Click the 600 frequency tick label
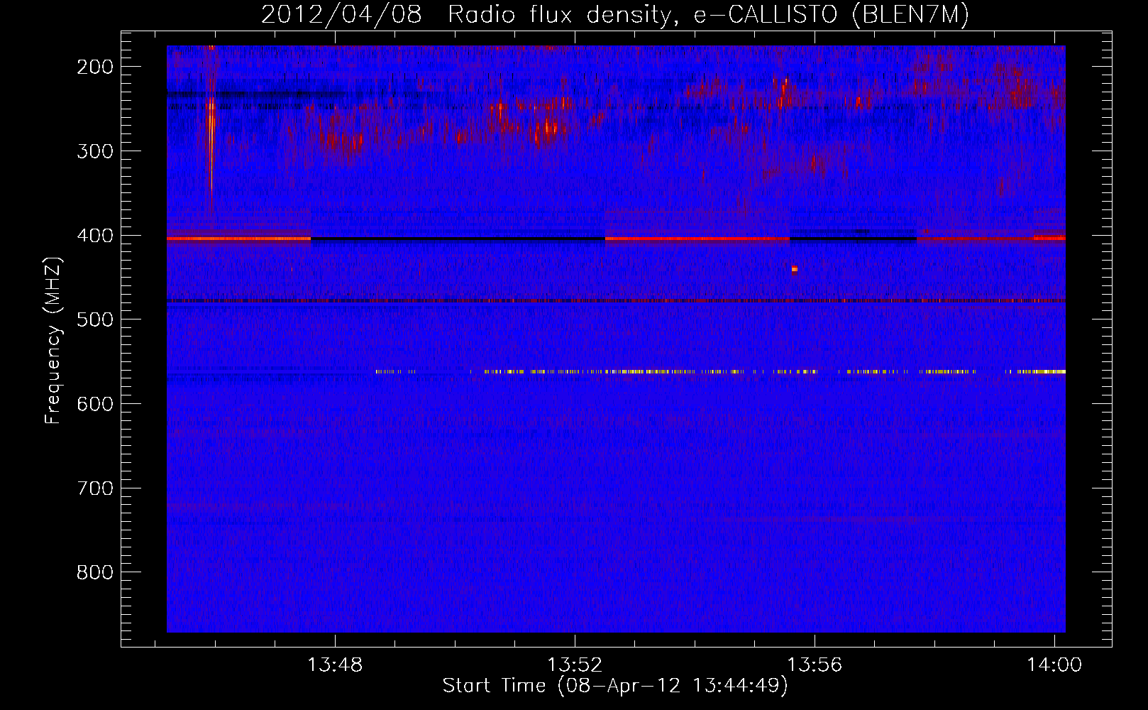 (x=95, y=404)
